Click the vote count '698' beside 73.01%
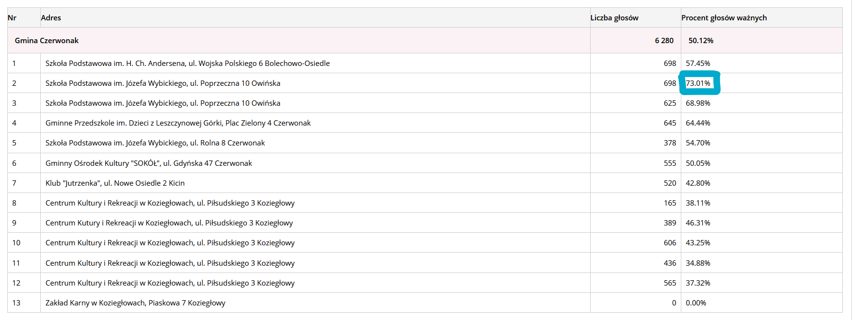Viewport: 852px width, 320px height. point(670,83)
